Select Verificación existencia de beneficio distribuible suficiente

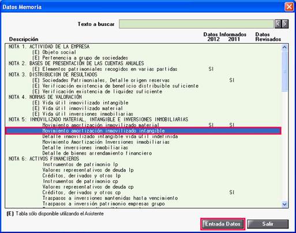coord(143,86)
